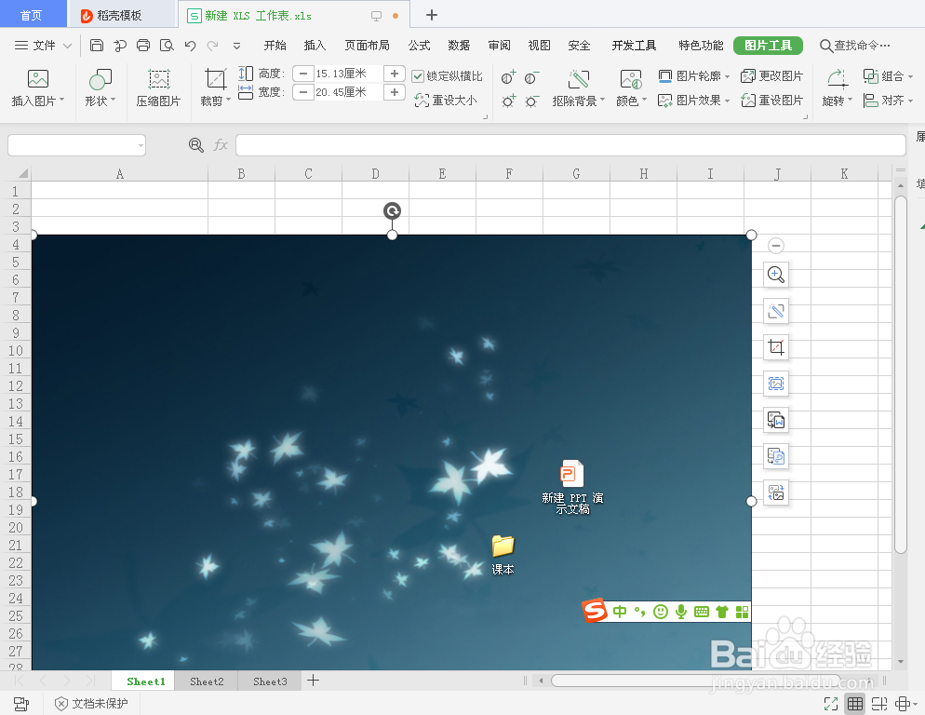Image resolution: width=925 pixels, height=715 pixels.
Task: Click the zoom magnifier beside picture
Action: pos(776,275)
